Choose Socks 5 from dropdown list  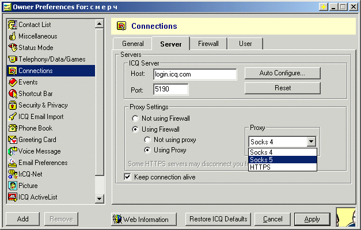pyautogui.click(x=283, y=159)
